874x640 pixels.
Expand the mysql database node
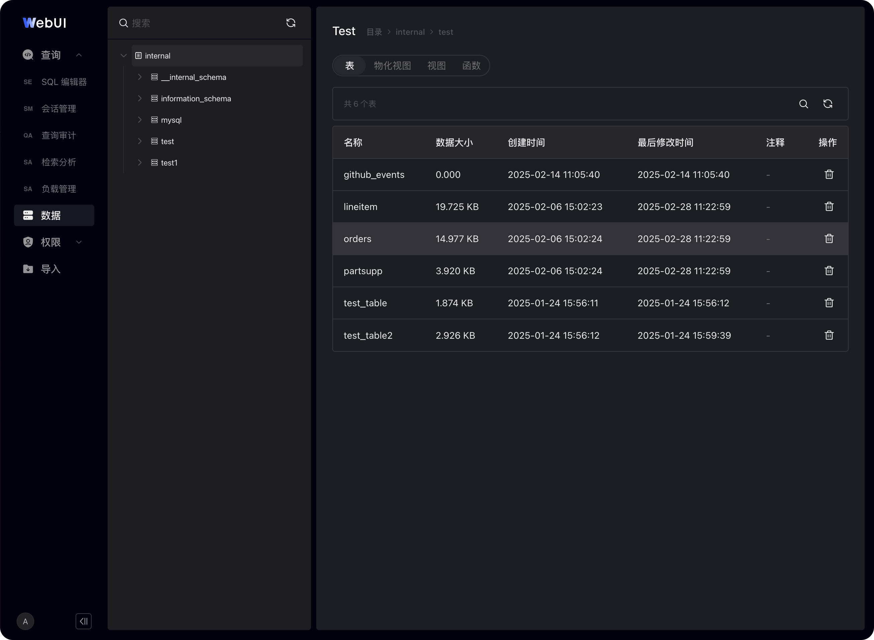[140, 120]
